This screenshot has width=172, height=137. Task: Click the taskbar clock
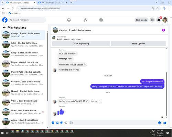[x=160, y=133]
